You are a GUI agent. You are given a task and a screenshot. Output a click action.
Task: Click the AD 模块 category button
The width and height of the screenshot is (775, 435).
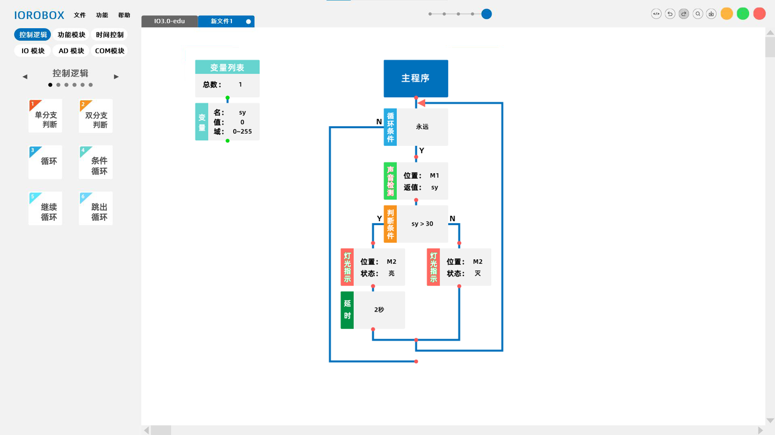click(x=71, y=50)
